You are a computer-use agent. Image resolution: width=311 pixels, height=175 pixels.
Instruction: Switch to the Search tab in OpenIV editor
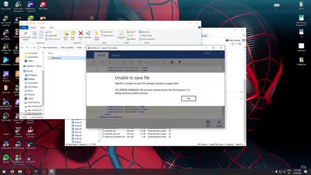click(116, 55)
